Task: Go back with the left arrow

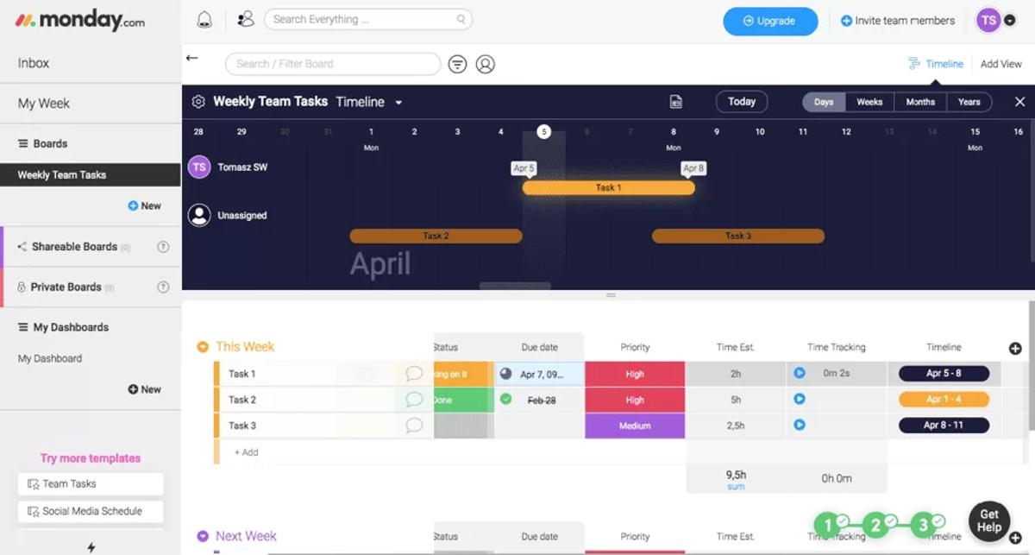Action: click(191, 58)
